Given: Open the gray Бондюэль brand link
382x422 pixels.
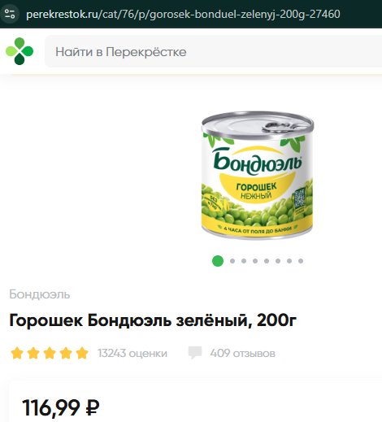Looking at the screenshot, I should coord(40,294).
